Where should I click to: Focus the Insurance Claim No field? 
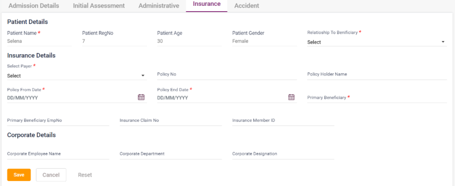(170, 121)
